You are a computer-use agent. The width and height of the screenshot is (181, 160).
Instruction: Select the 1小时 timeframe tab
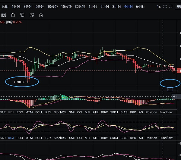tap(93, 6)
